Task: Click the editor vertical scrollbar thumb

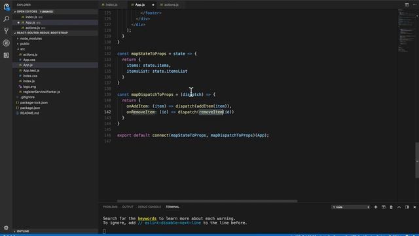Action: click(x=417, y=160)
